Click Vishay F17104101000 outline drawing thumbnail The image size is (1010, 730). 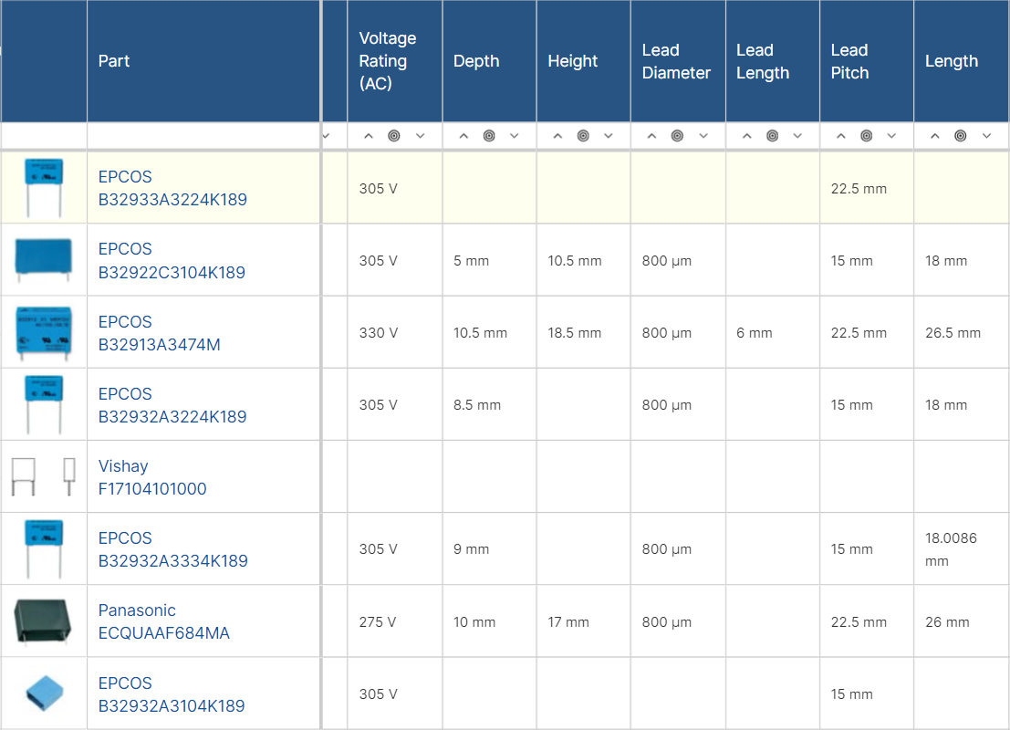pyautogui.click(x=43, y=477)
